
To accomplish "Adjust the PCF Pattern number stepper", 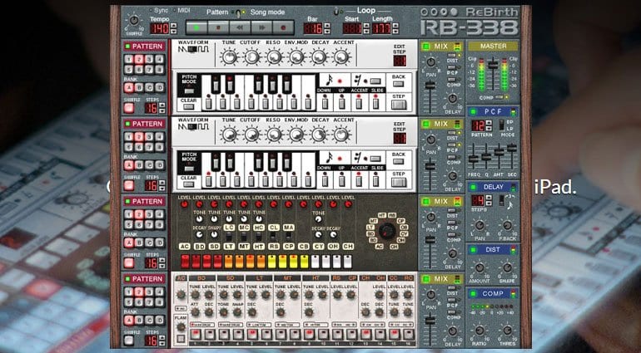I will [489, 125].
